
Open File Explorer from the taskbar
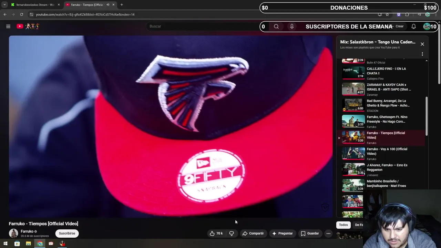pyautogui.click(x=28, y=244)
